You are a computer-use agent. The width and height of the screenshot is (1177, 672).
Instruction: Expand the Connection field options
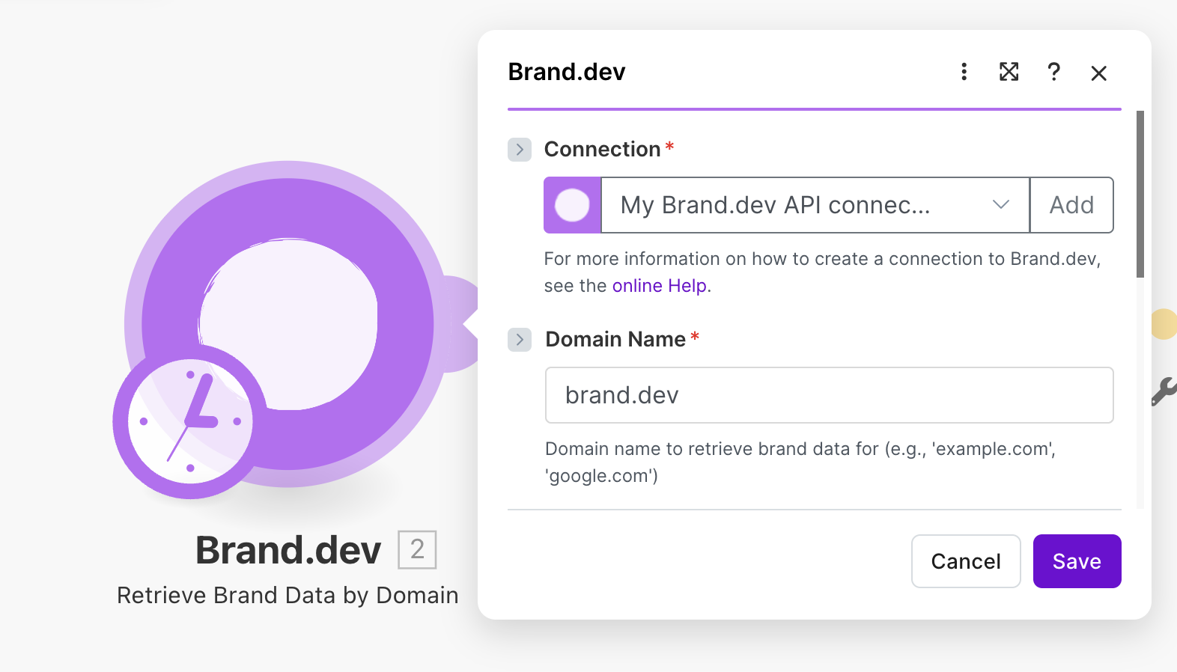coord(520,150)
